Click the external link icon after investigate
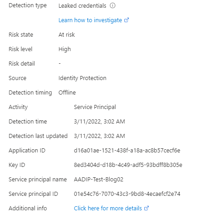Viewport: 208px width, 218px height. click(x=127, y=20)
